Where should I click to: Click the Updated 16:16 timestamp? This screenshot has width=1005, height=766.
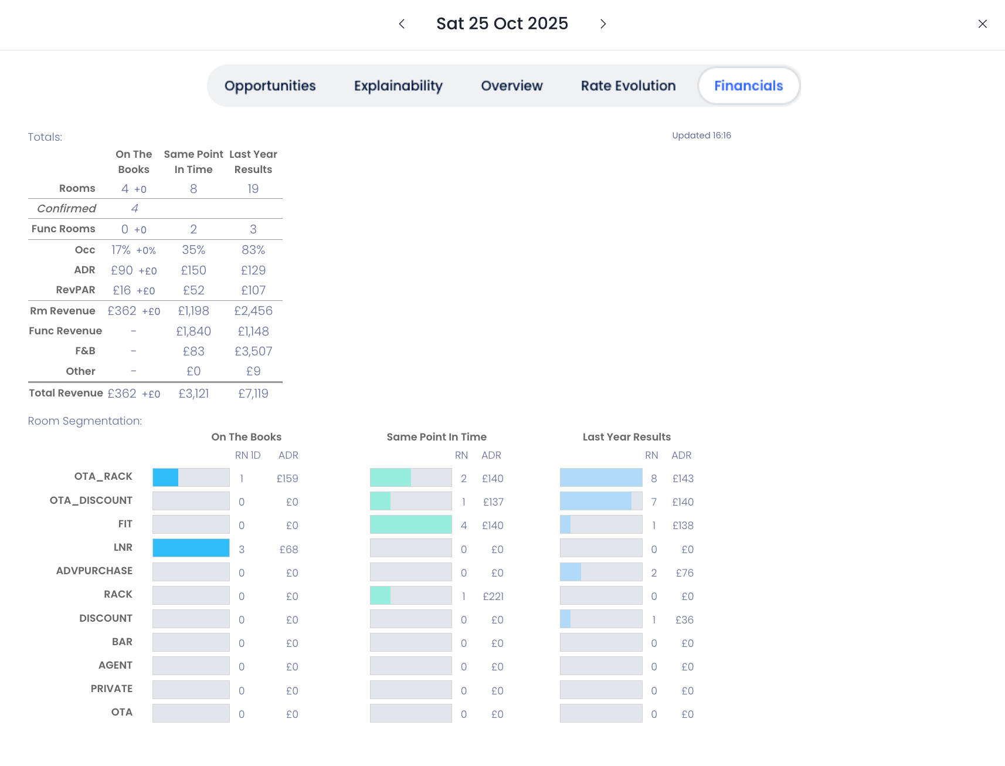(x=701, y=135)
